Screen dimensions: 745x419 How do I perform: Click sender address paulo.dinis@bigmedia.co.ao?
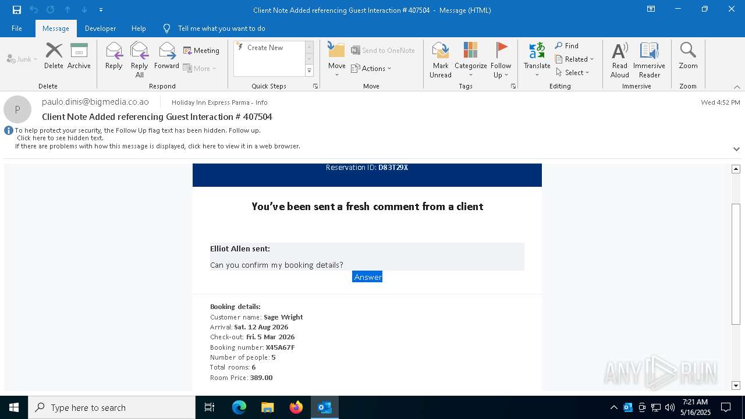(x=95, y=102)
